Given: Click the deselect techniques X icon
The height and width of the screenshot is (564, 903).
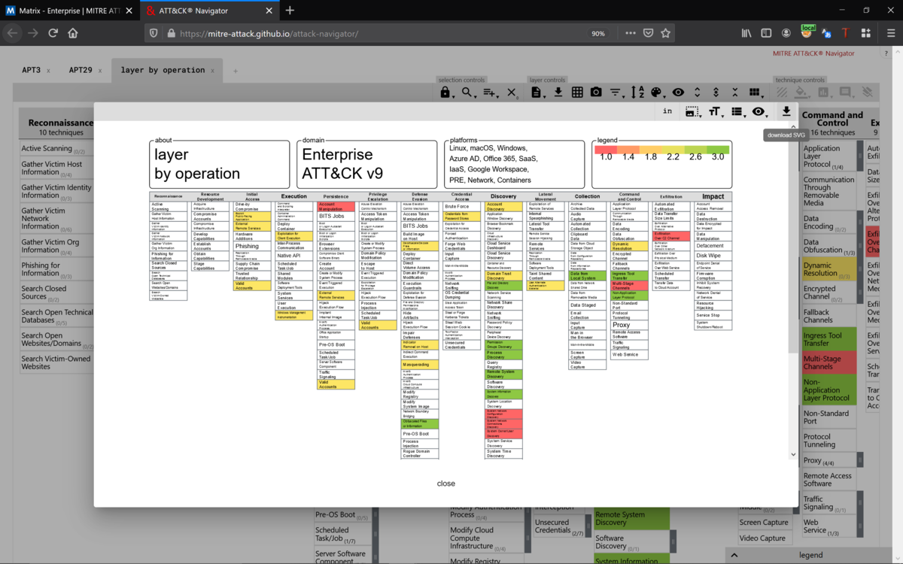Looking at the screenshot, I should click(x=512, y=92).
